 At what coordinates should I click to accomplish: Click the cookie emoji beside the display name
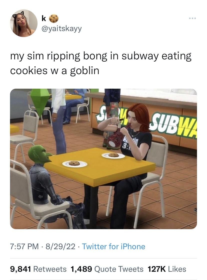tap(54, 19)
